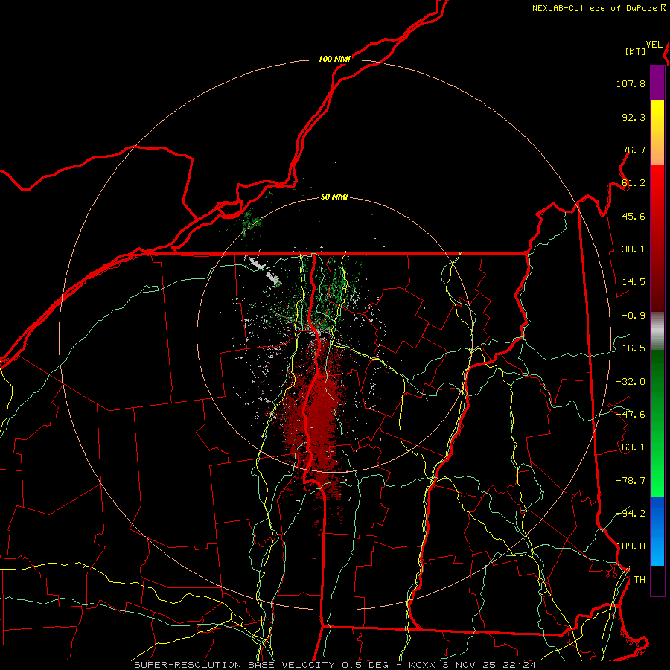Click the Super-Resolution Base Velocity caption text
The height and width of the screenshot is (670, 670).
tap(334, 665)
